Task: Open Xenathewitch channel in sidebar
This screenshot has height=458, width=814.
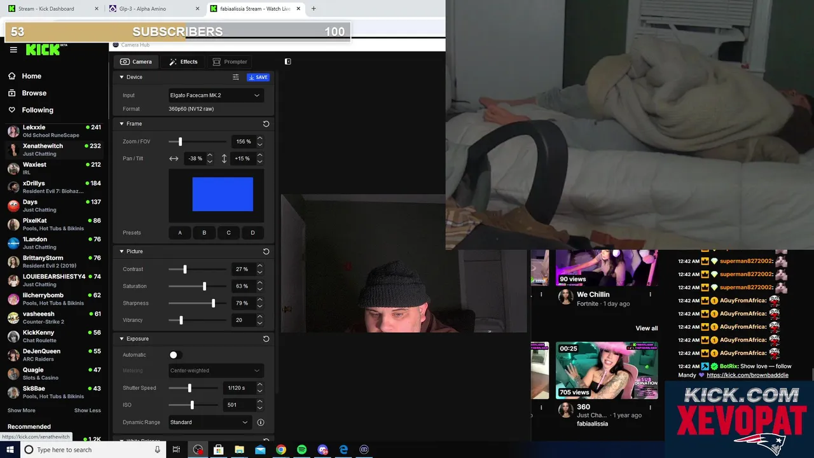Action: pos(54,149)
